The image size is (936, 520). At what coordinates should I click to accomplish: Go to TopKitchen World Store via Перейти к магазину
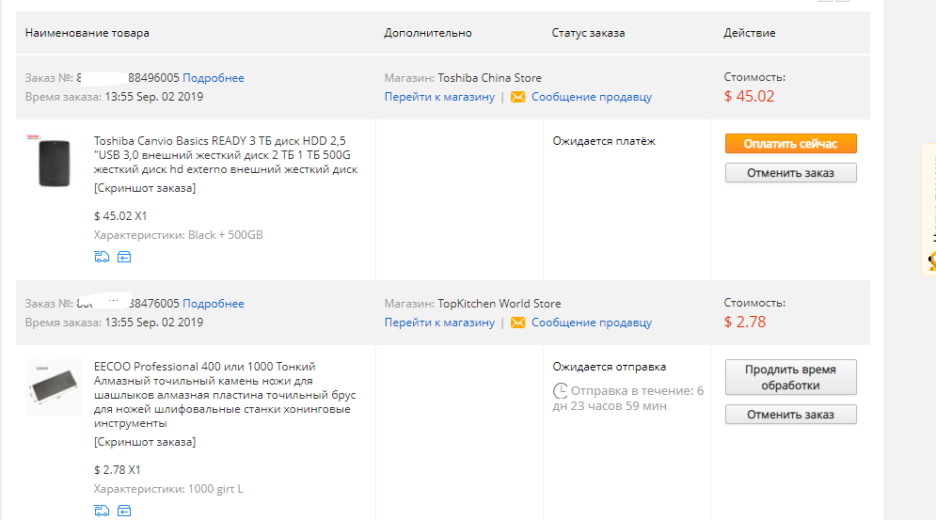point(439,323)
